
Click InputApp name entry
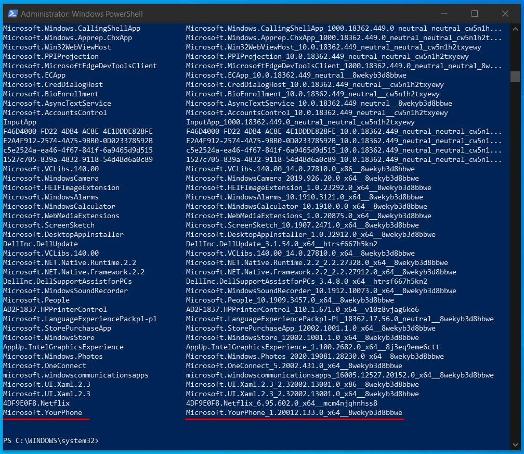pyautogui.click(x=20, y=122)
